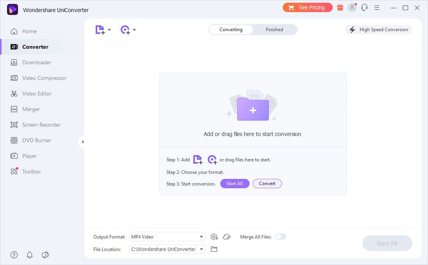Click the File Location path field
Image resolution: width=428 pixels, height=265 pixels.
click(x=163, y=249)
